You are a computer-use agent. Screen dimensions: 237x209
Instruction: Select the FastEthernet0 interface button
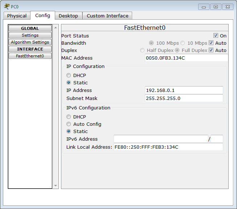coord(30,56)
